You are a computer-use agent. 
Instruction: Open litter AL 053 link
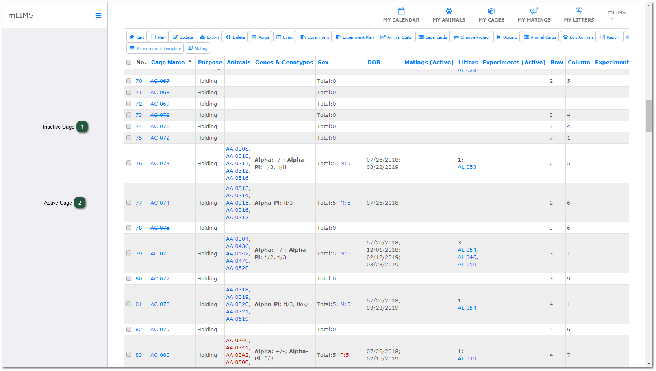pos(467,167)
